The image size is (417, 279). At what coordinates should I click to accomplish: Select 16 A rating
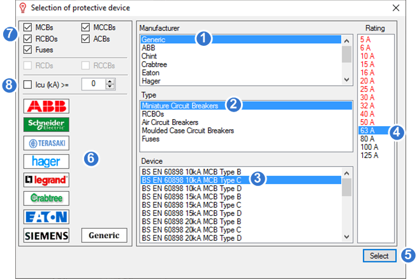point(376,73)
